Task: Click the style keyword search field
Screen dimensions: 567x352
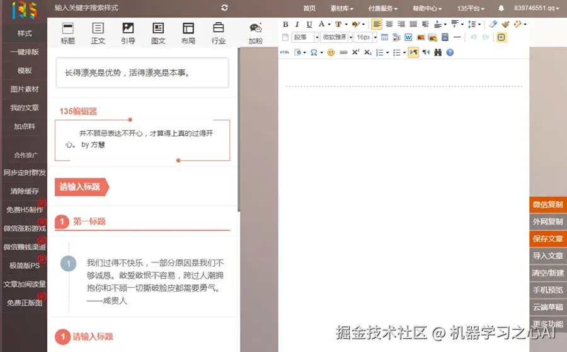Action: (x=134, y=8)
